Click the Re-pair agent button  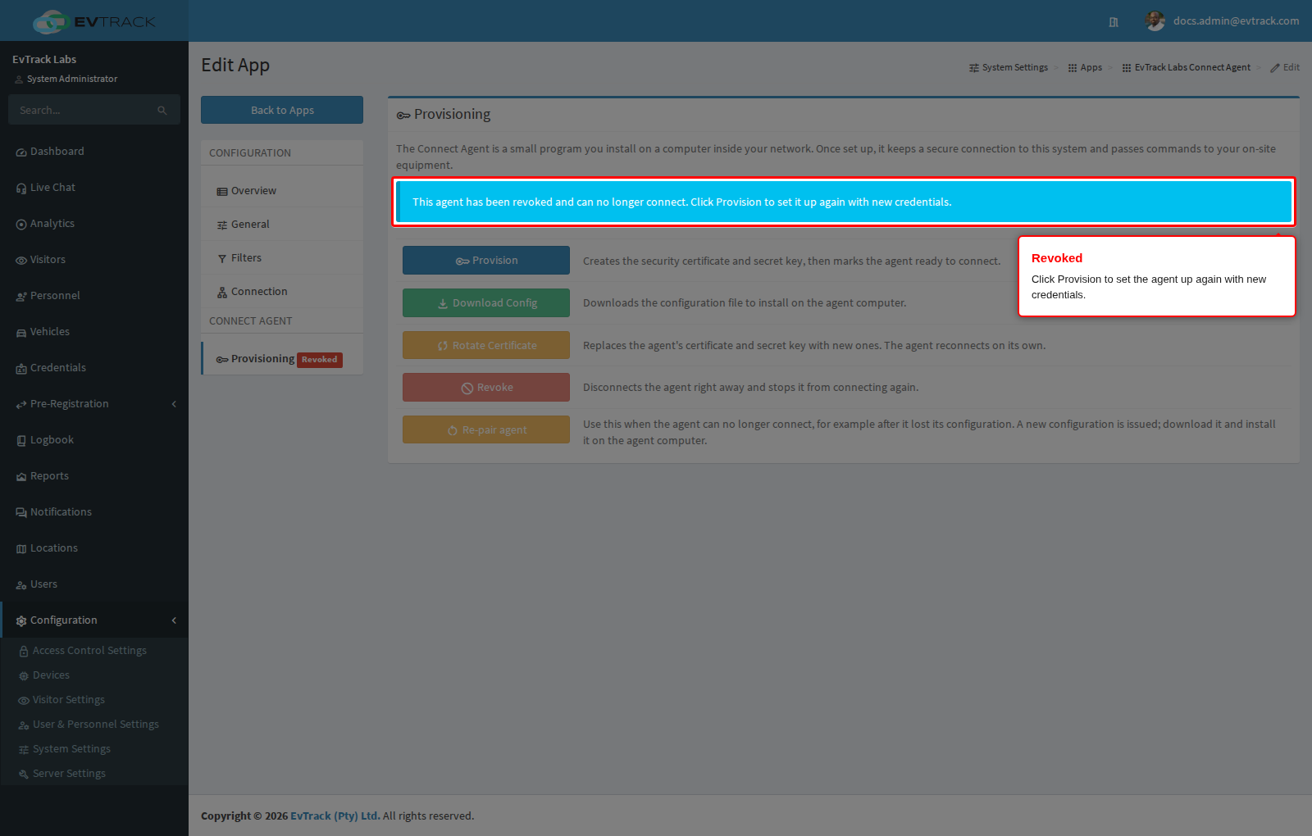coord(486,430)
